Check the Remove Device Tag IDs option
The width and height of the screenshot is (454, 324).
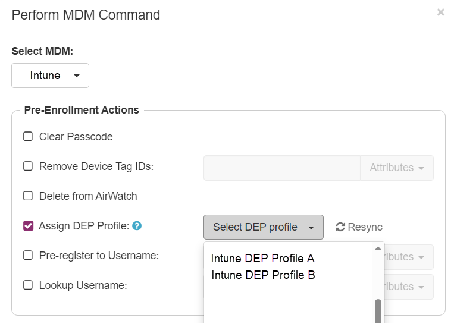(x=28, y=166)
